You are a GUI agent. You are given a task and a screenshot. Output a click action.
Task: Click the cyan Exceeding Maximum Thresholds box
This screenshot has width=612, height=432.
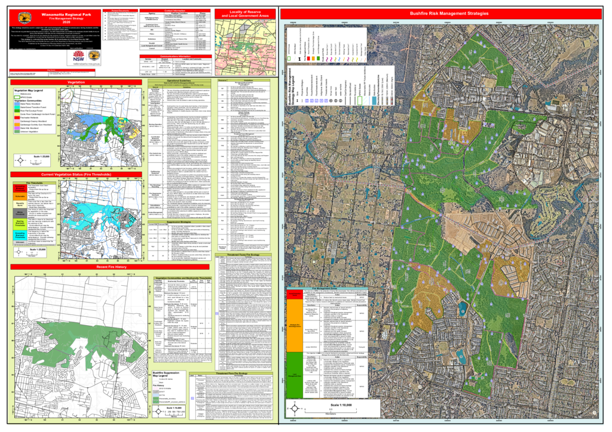pos(20,235)
